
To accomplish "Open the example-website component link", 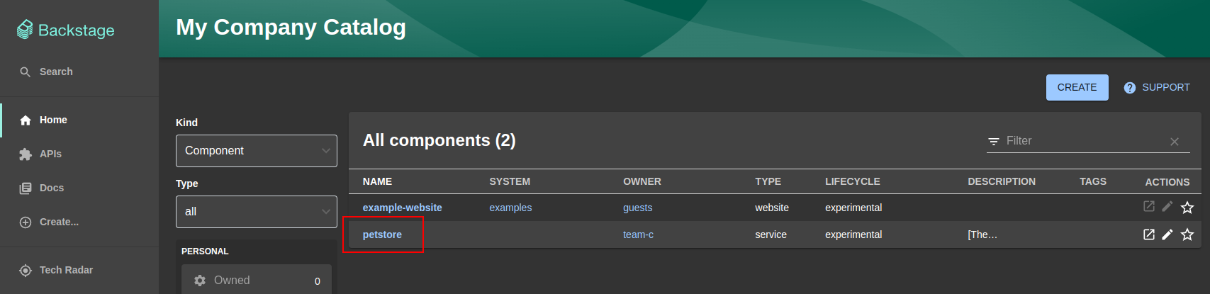I will [402, 208].
